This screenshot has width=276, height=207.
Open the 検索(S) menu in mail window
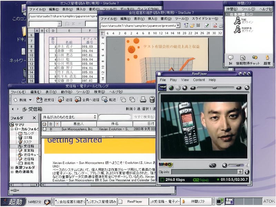click(x=99, y=92)
